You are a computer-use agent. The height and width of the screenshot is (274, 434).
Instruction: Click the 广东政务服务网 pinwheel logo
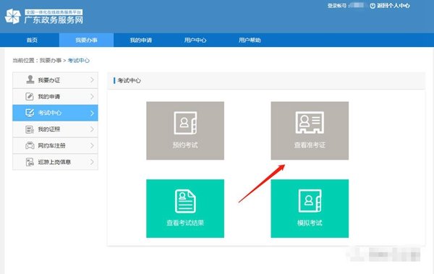tap(13, 17)
